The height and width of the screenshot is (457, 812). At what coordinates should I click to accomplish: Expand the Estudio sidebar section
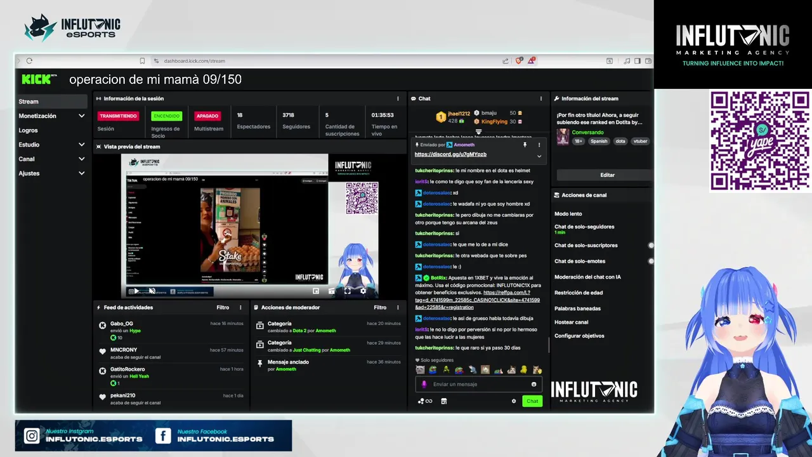click(x=81, y=145)
